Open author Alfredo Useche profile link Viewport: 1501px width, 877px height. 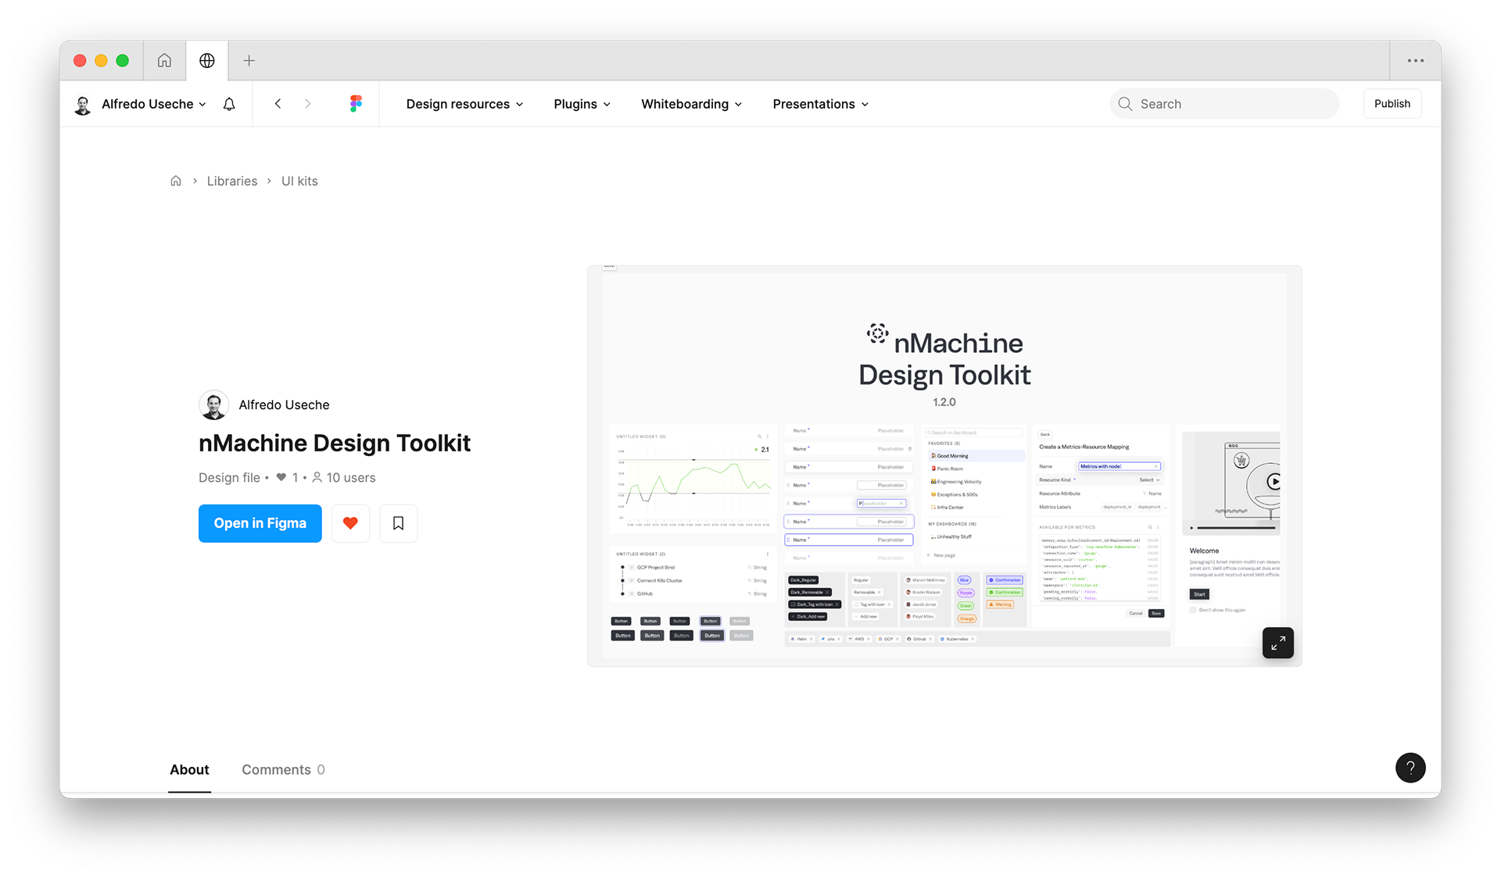tap(284, 405)
